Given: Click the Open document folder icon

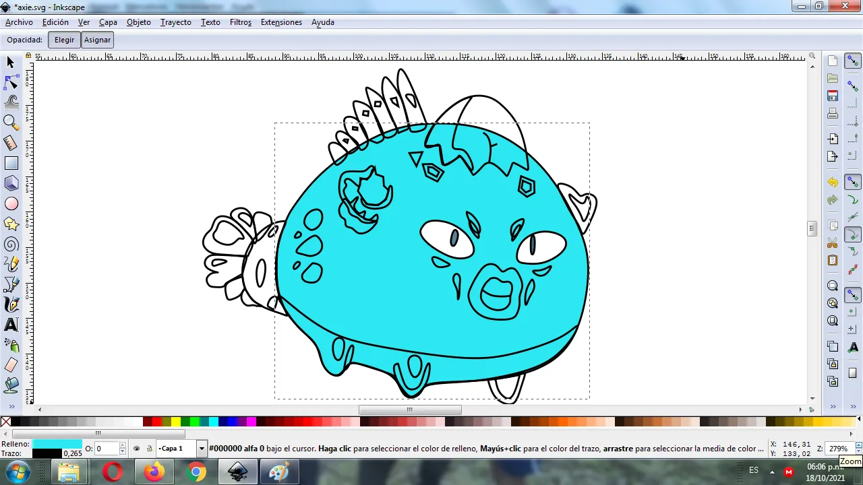Looking at the screenshot, I should pyautogui.click(x=833, y=79).
